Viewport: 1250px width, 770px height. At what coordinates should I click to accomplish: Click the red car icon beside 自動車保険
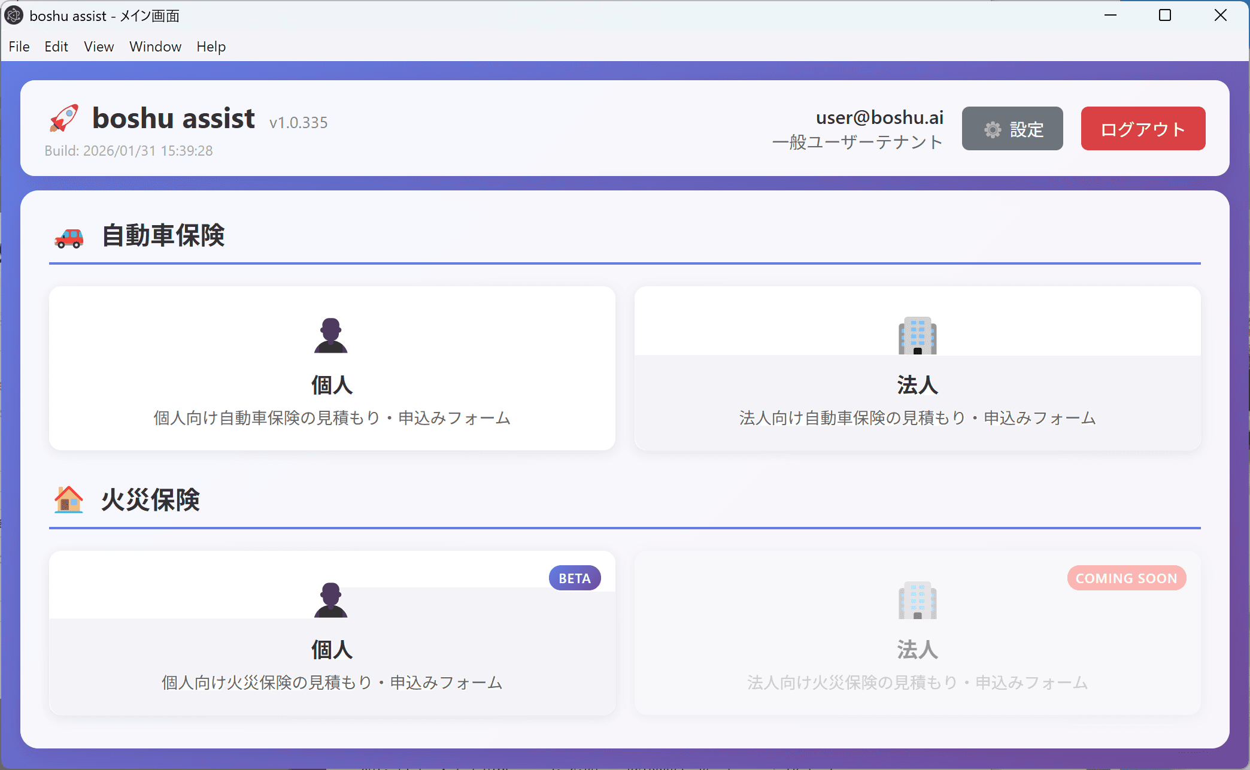click(x=69, y=236)
